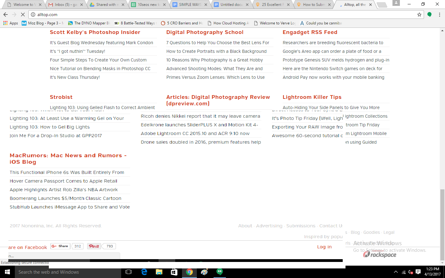
Task: Open the How Cloud Hosting bookmark
Action: [228, 23]
